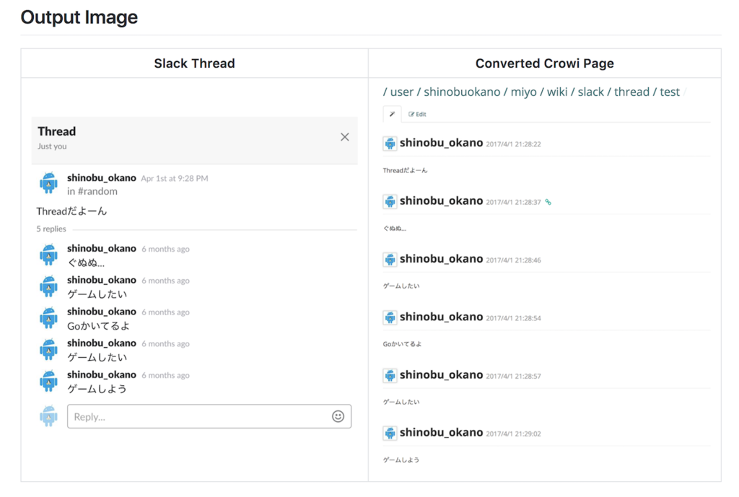Click the 'Just you' subtitle under Thread
The image size is (739, 497).
pos(52,146)
